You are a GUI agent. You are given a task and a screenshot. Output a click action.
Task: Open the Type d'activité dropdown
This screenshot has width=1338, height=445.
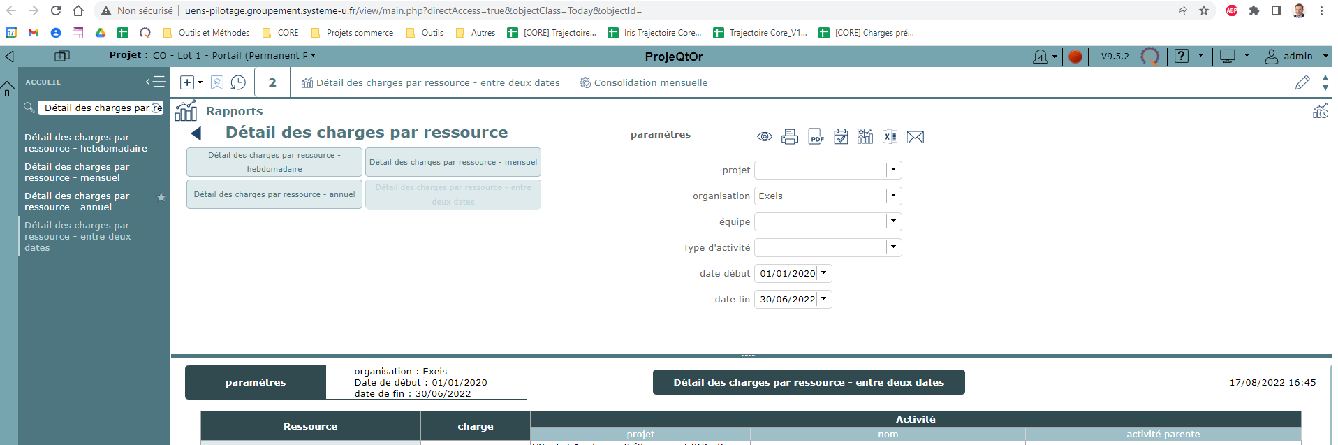click(893, 247)
